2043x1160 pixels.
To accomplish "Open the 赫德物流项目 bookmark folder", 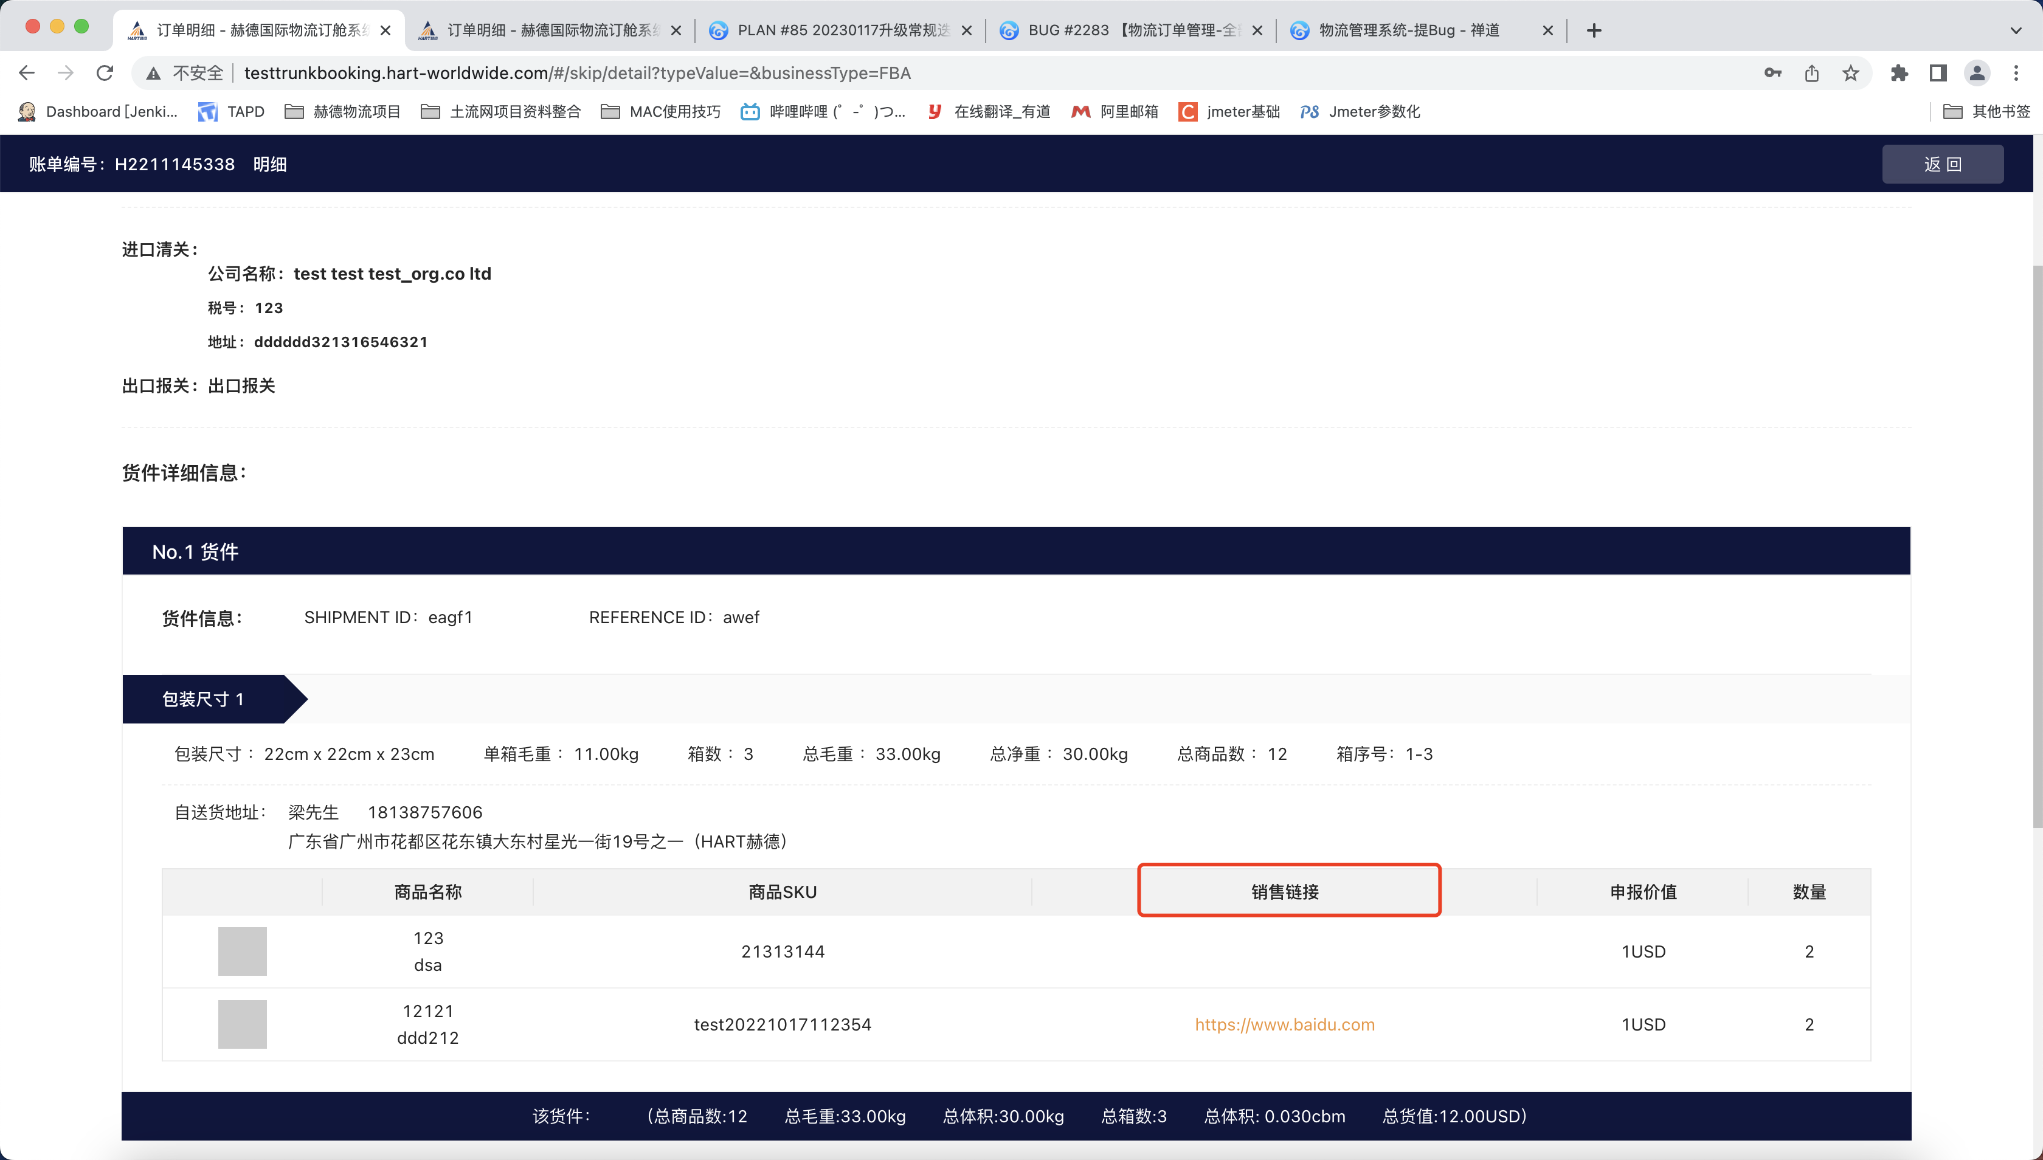I will point(344,111).
